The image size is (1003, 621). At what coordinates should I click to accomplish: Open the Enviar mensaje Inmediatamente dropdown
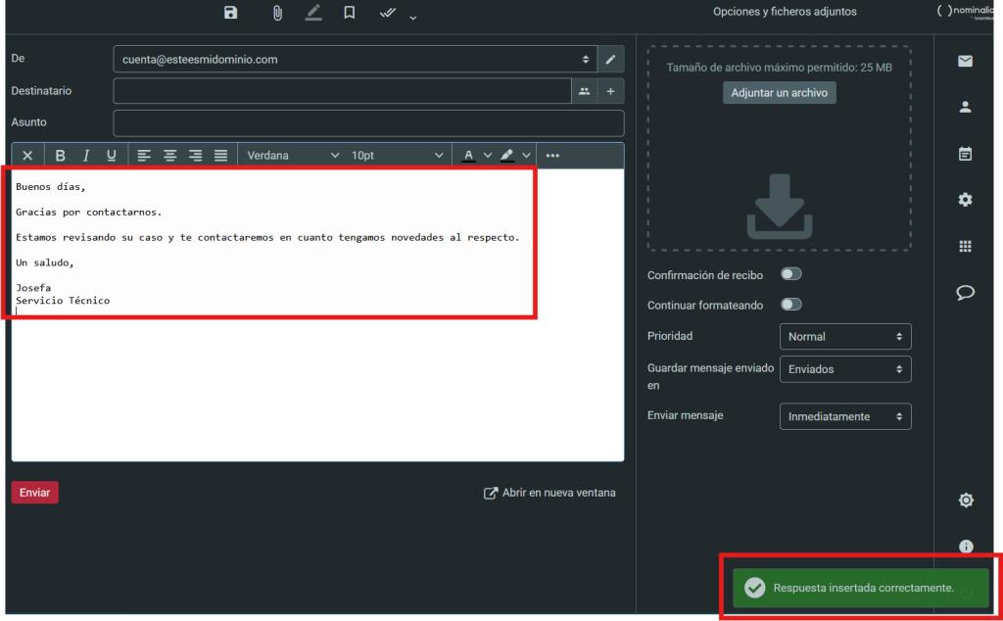pos(845,416)
